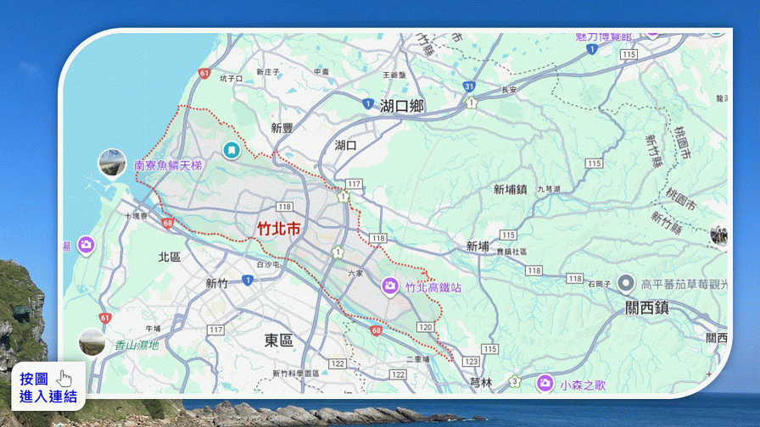Open the 香山濕地 photo thumbnail pin
This screenshot has height=427, width=760.
[x=92, y=342]
